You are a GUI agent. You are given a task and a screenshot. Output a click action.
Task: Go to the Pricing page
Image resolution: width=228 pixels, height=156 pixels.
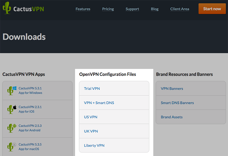click(x=108, y=9)
